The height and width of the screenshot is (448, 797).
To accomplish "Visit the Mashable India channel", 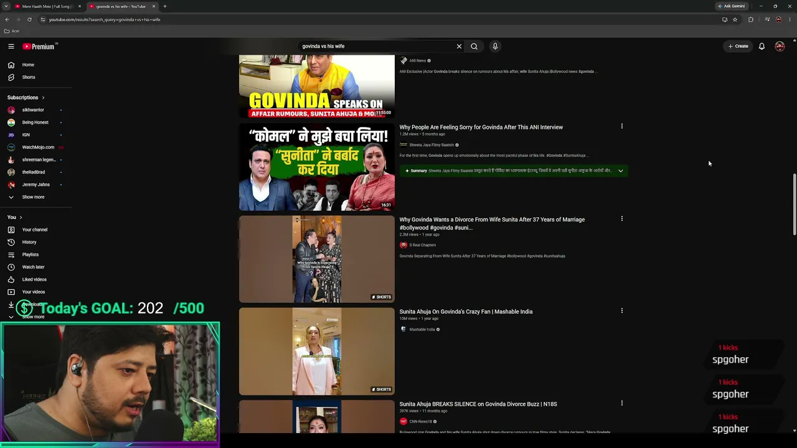I will pos(422,329).
